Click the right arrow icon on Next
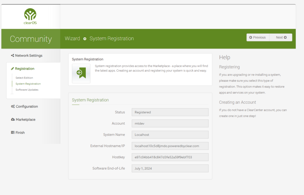304x195 pixels. tap(285, 38)
